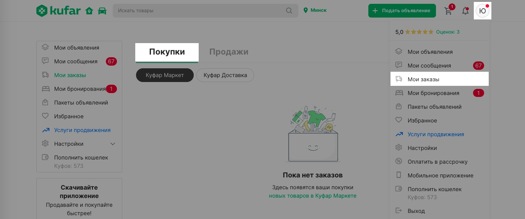Click Оценок: 3 ratings link
Screen dimensions: 525x219
[448, 32]
